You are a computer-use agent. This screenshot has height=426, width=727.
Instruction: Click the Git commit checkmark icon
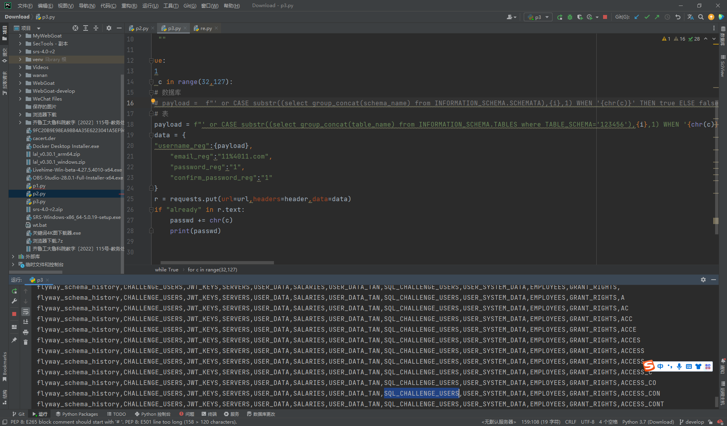pos(647,17)
